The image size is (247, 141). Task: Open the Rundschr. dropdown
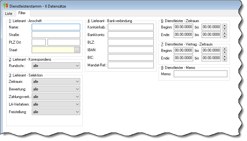click(56, 66)
